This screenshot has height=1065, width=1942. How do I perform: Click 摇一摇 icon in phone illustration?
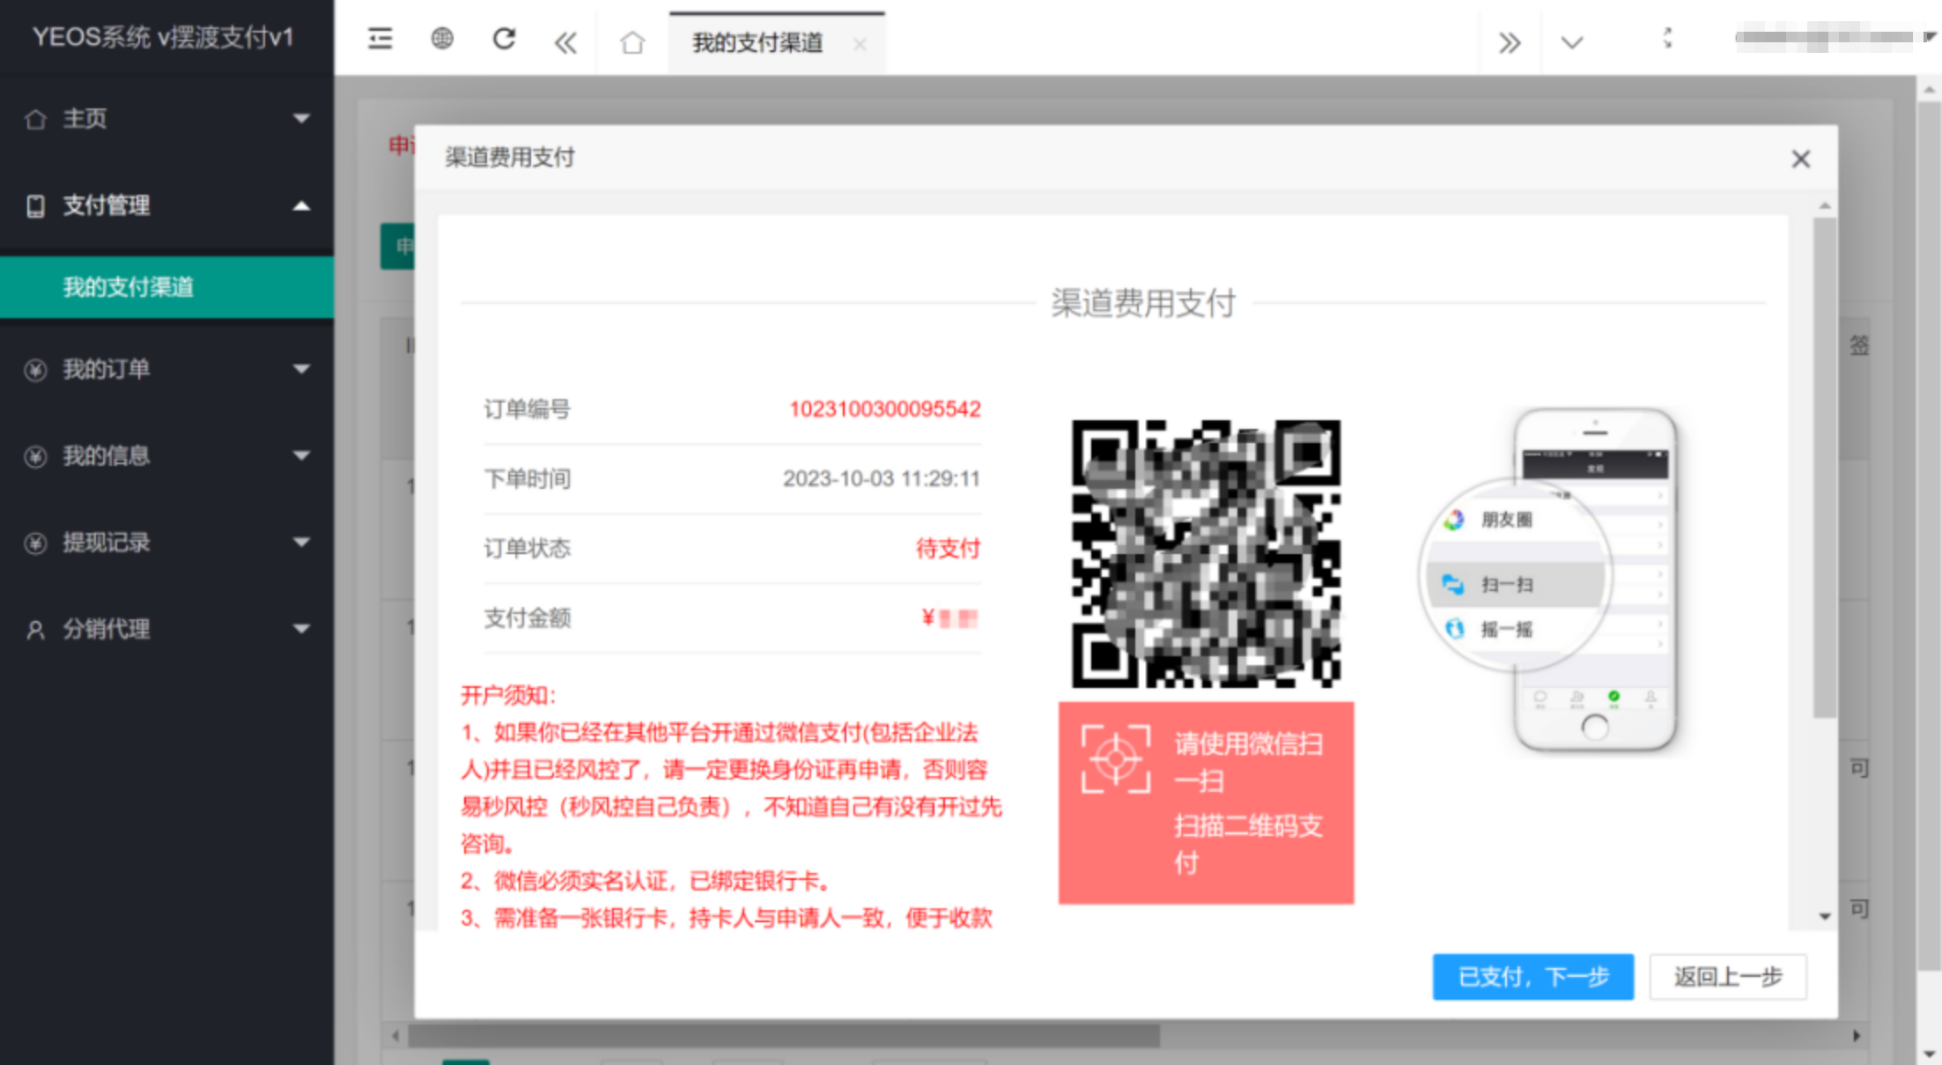click(x=1453, y=629)
